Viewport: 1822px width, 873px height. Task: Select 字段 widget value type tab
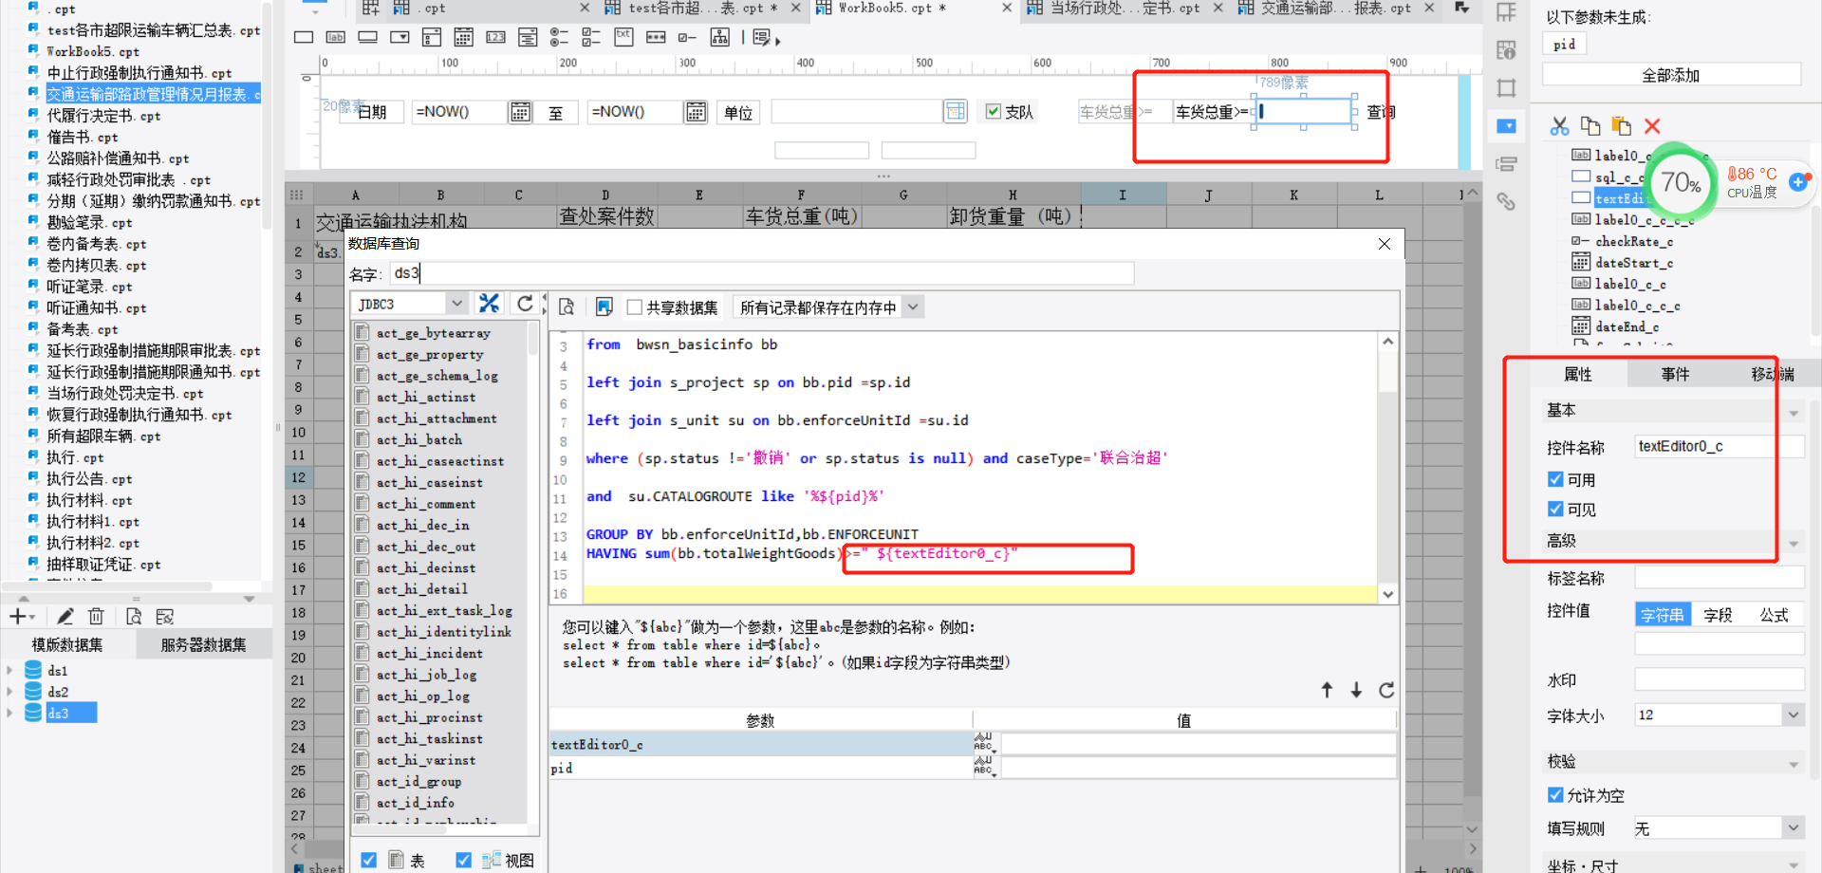[1718, 615]
